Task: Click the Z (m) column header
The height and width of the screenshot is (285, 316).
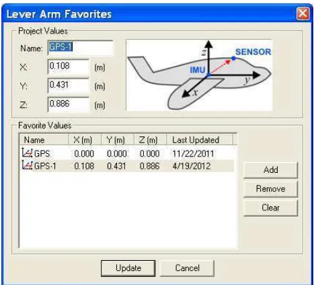Action: point(150,140)
